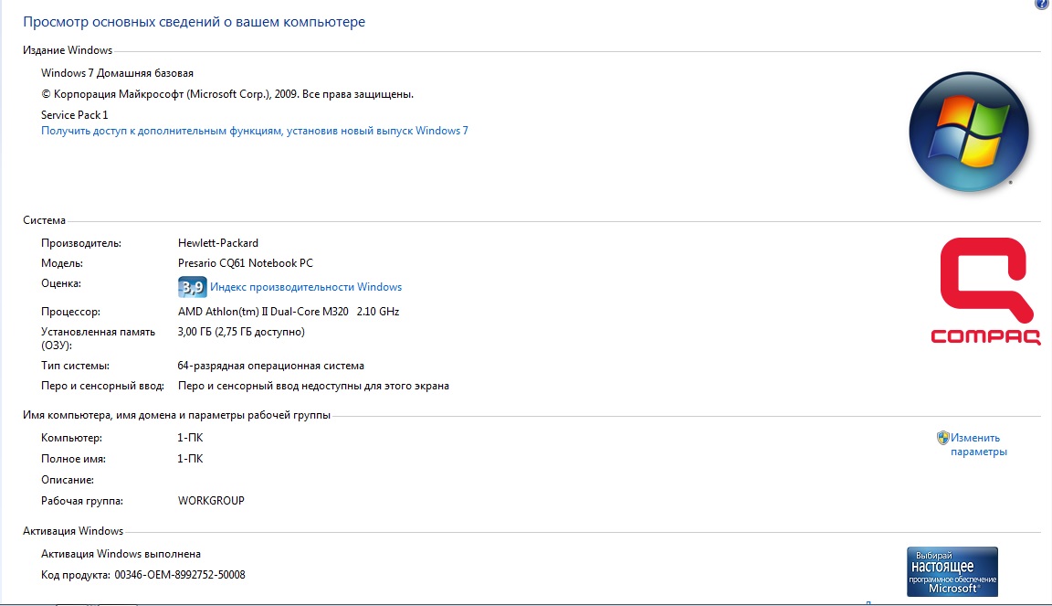
Task: Click the shield icon beside Изменить параметры
Action: (942, 438)
